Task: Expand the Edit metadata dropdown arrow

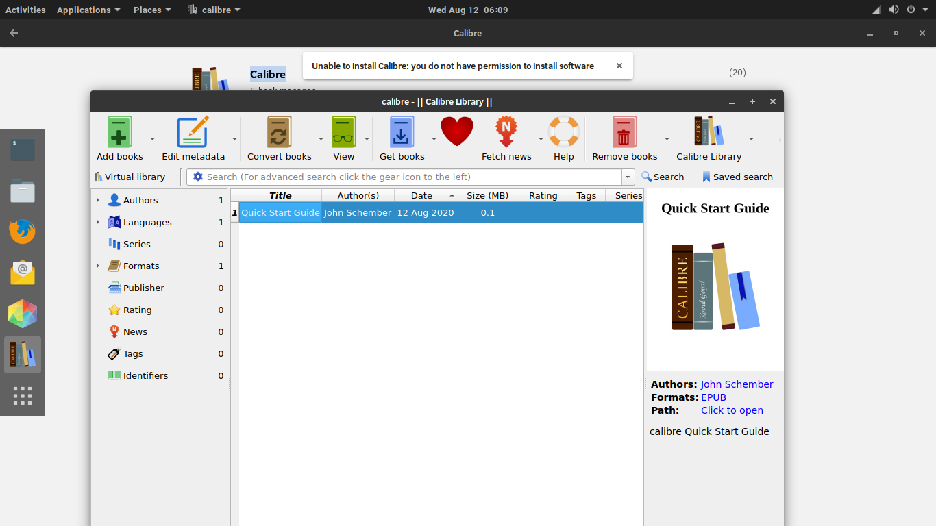Action: (234, 139)
